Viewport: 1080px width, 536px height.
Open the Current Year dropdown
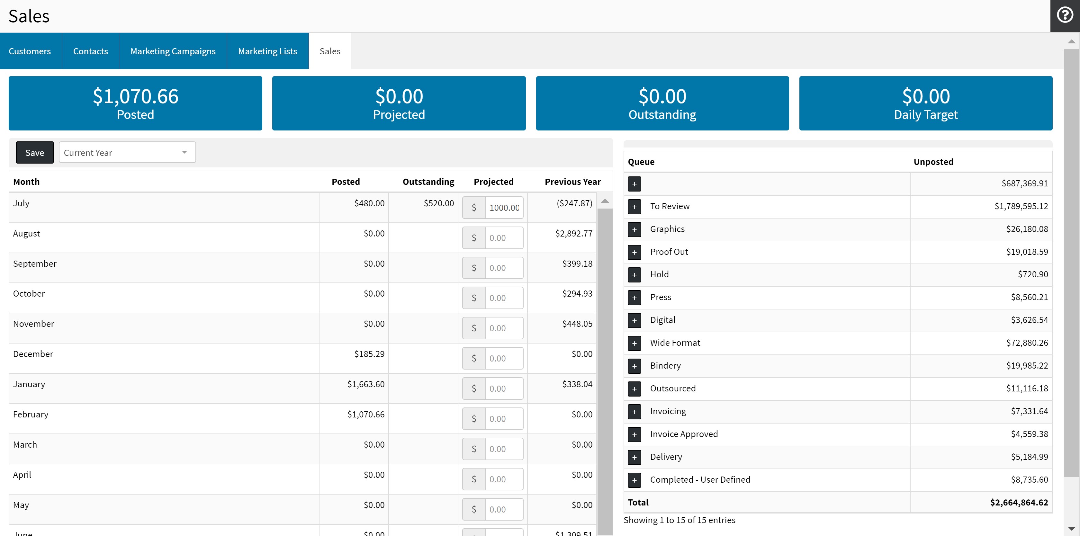tap(127, 153)
